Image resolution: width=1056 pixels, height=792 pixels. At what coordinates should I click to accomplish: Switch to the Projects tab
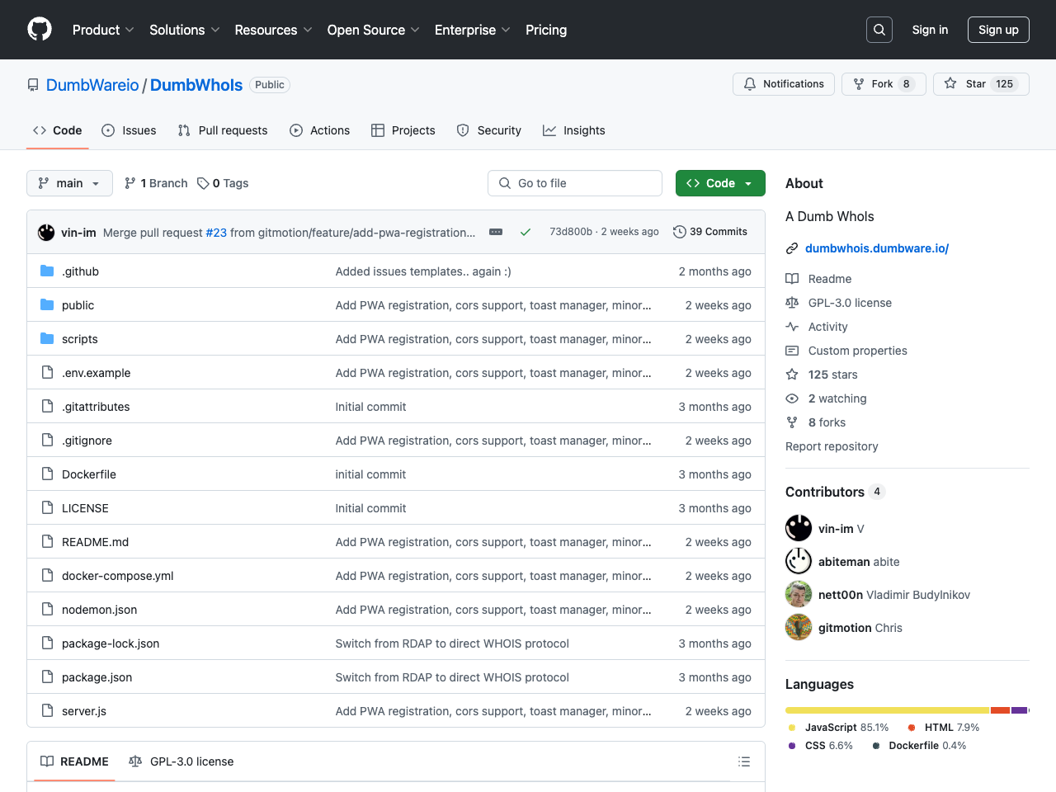pyautogui.click(x=403, y=130)
